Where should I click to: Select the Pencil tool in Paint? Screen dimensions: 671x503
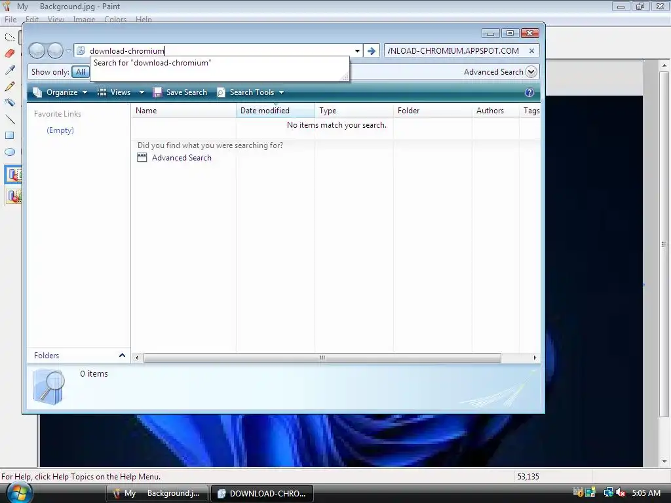pos(9,86)
